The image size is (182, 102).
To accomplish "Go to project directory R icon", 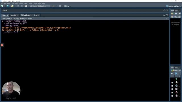I will pyautogui.click(x=176, y=73).
